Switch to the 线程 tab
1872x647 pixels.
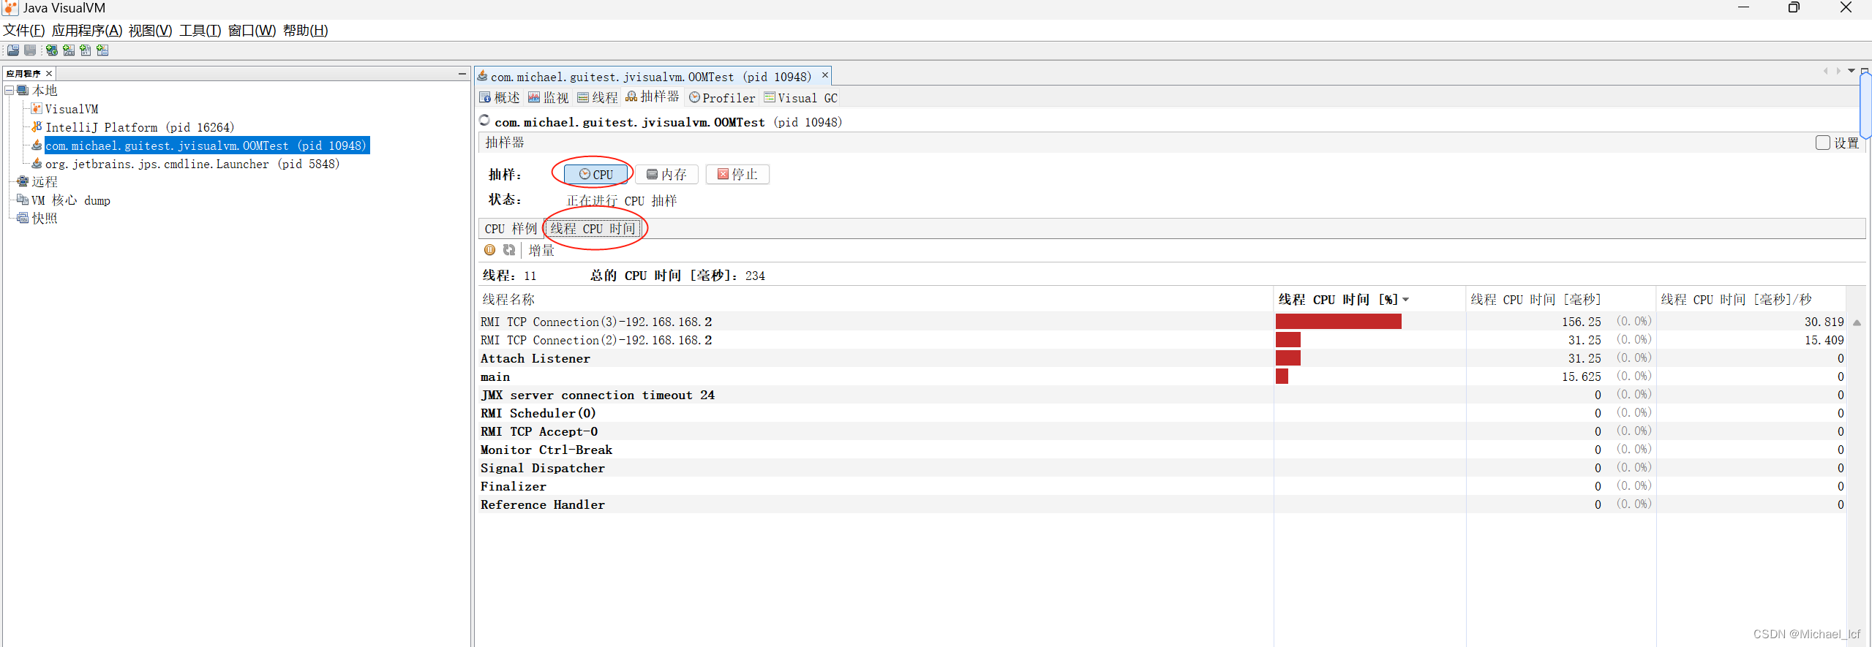pyautogui.click(x=598, y=98)
